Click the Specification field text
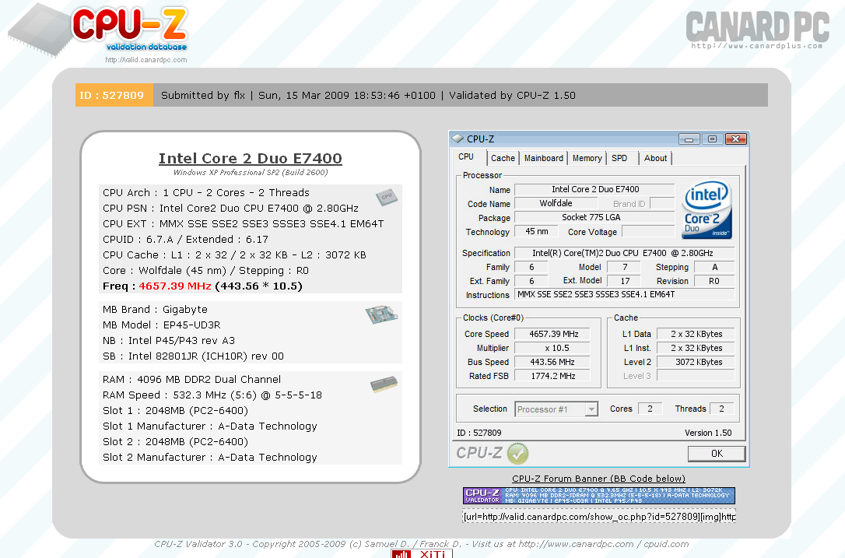Image resolution: width=845 pixels, height=558 pixels. (x=625, y=253)
